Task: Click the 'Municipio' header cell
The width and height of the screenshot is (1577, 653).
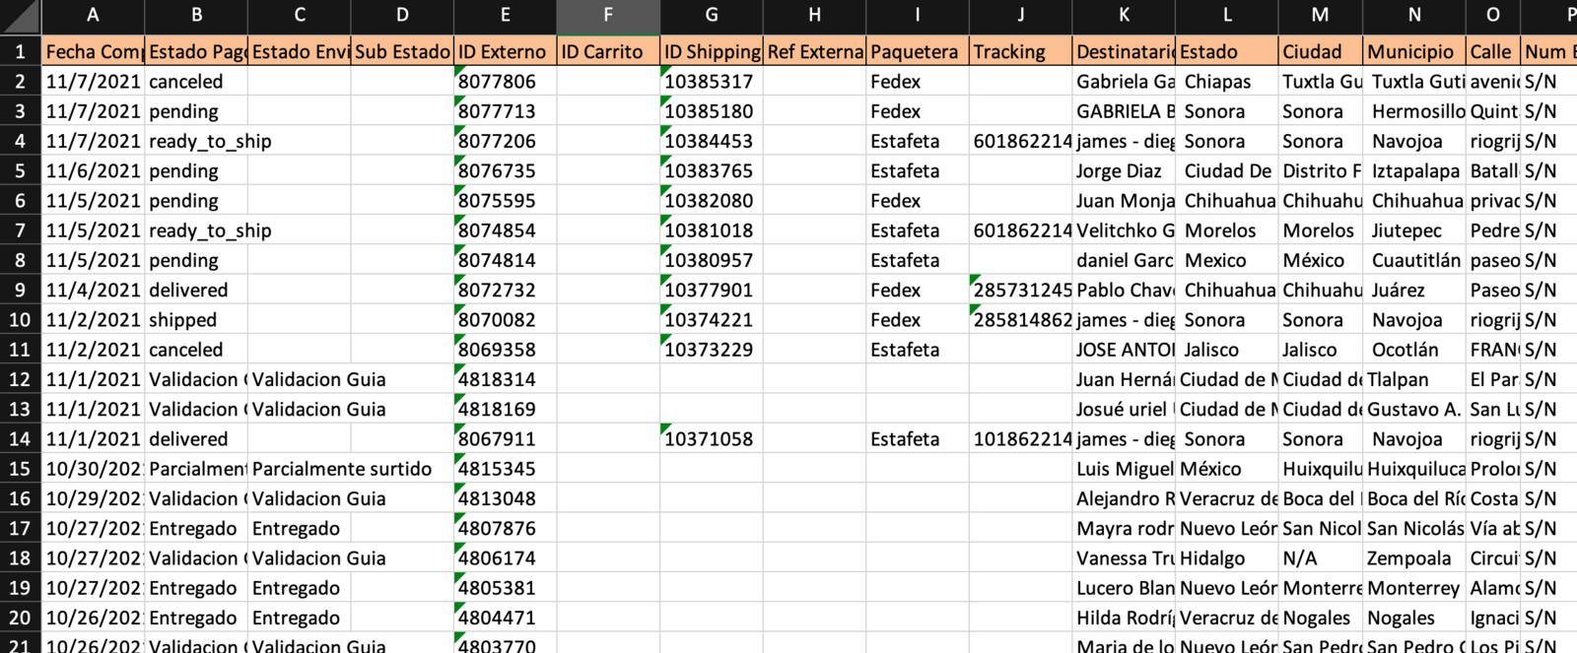Action: click(1414, 52)
